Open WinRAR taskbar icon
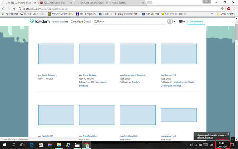This screenshot has width=238, height=149. 50,145
